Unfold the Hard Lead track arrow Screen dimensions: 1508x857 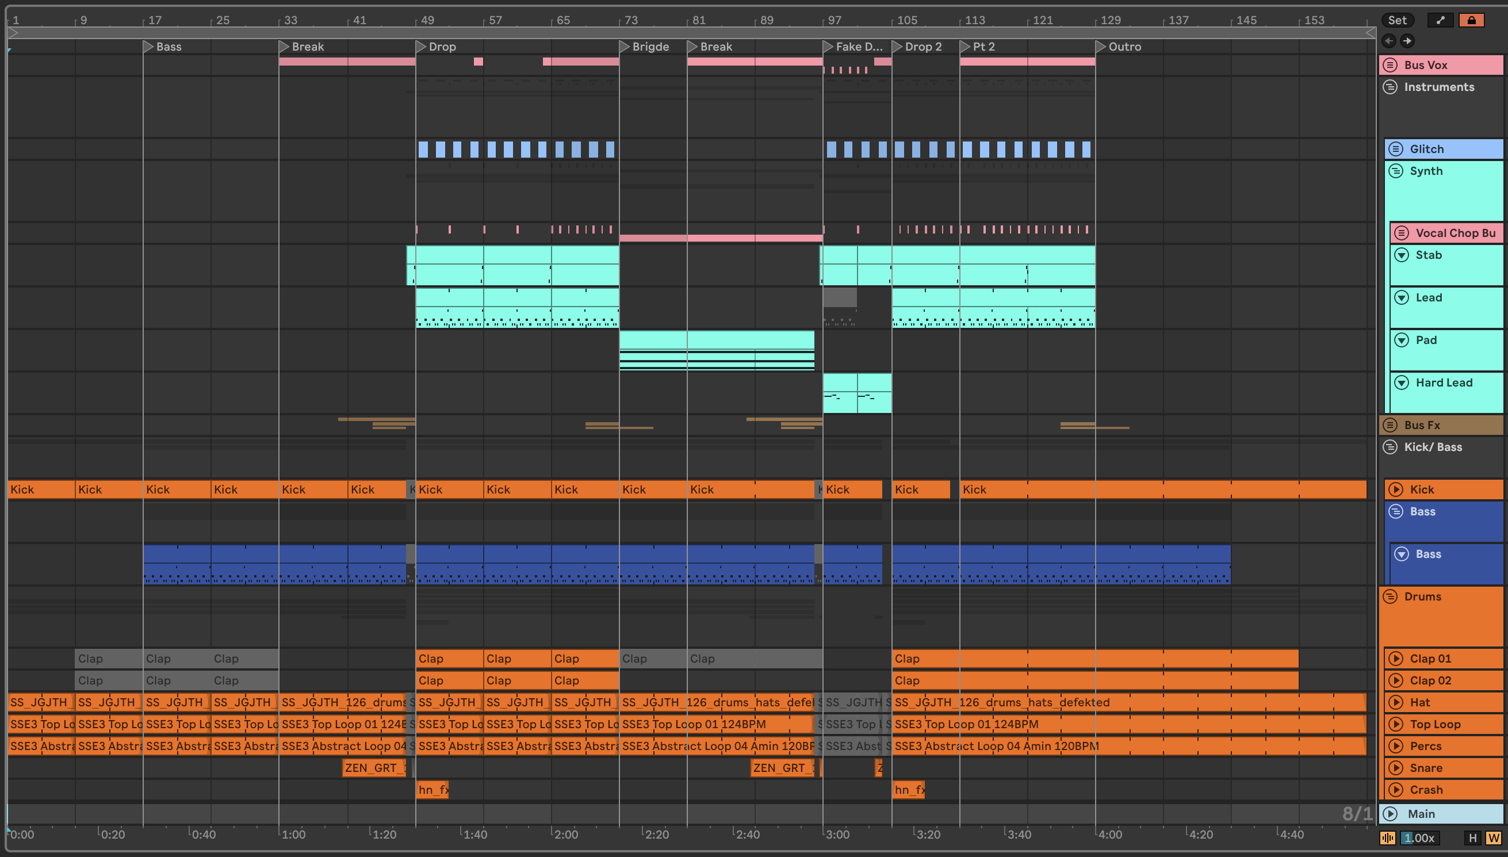pos(1402,383)
